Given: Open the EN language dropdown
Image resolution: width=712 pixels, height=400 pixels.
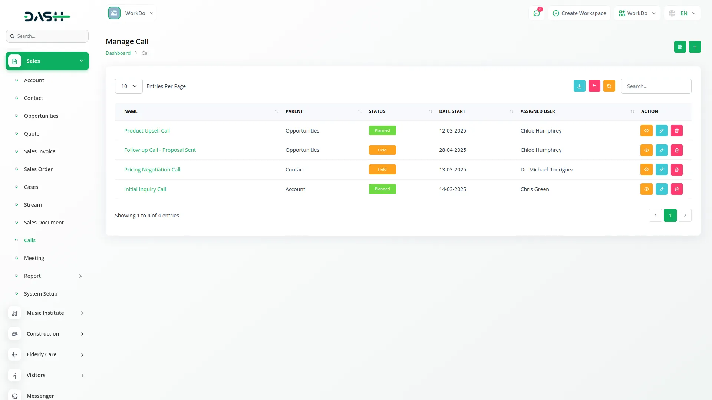Looking at the screenshot, I should (x=683, y=13).
